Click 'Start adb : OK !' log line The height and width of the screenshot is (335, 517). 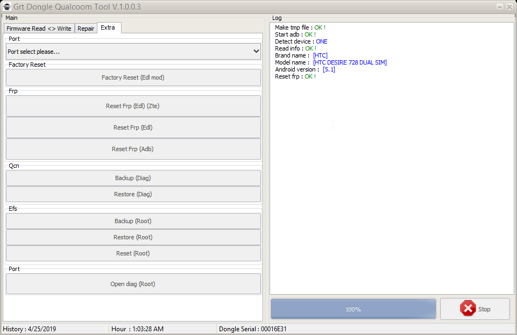295,34
